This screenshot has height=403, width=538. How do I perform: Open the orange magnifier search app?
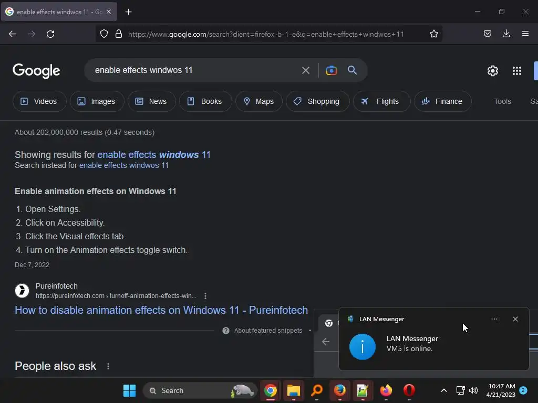[317, 390]
